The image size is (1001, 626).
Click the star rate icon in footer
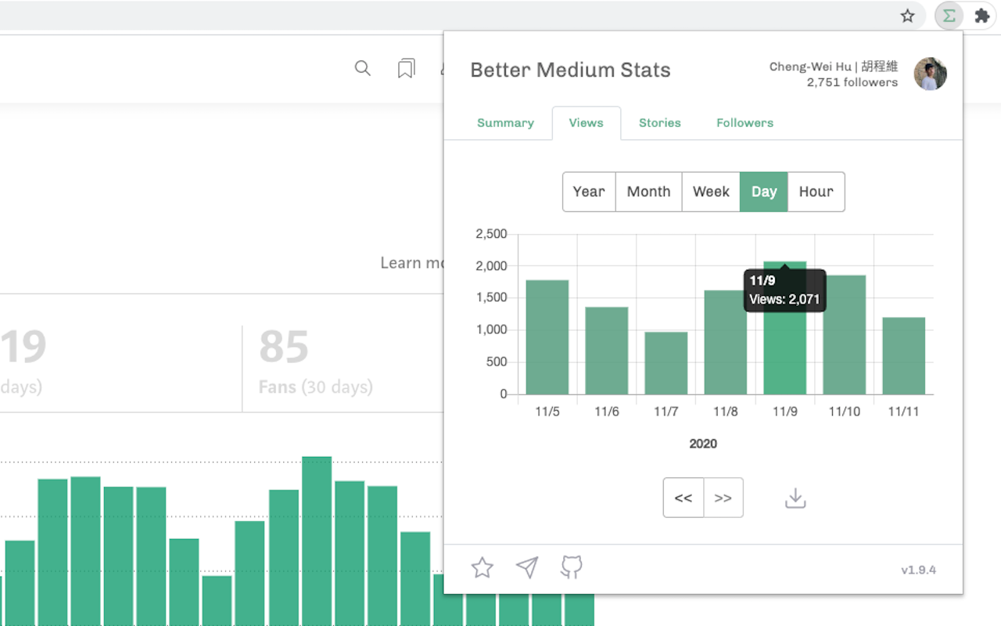483,567
